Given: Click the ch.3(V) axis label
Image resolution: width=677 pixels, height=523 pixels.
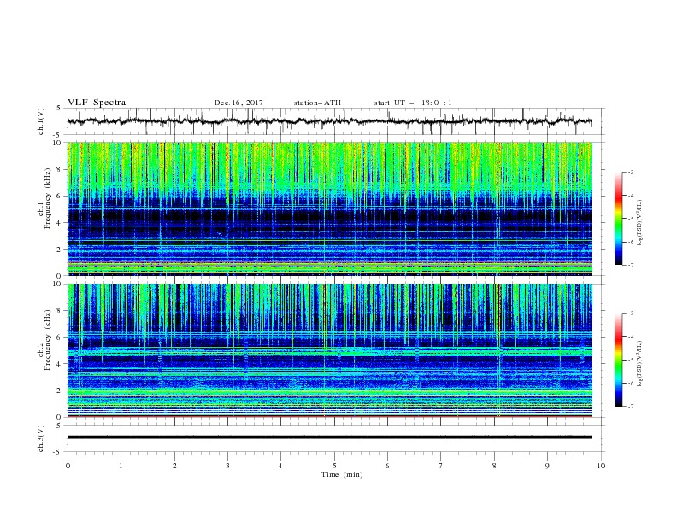Looking at the screenshot, I should 41,438.
